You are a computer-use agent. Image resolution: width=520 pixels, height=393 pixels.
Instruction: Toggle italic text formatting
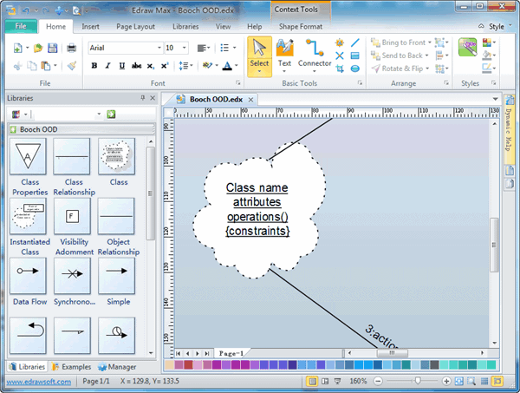point(107,65)
